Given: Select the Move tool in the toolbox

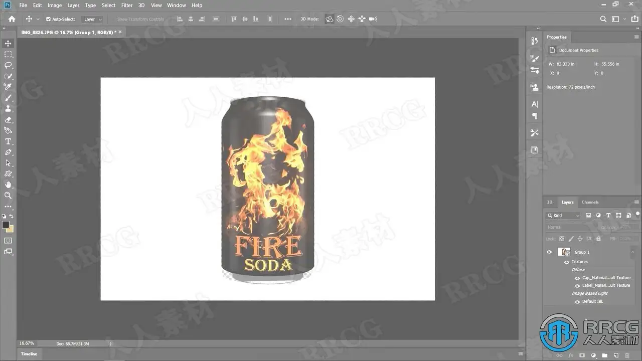Looking at the screenshot, I should 8,44.
